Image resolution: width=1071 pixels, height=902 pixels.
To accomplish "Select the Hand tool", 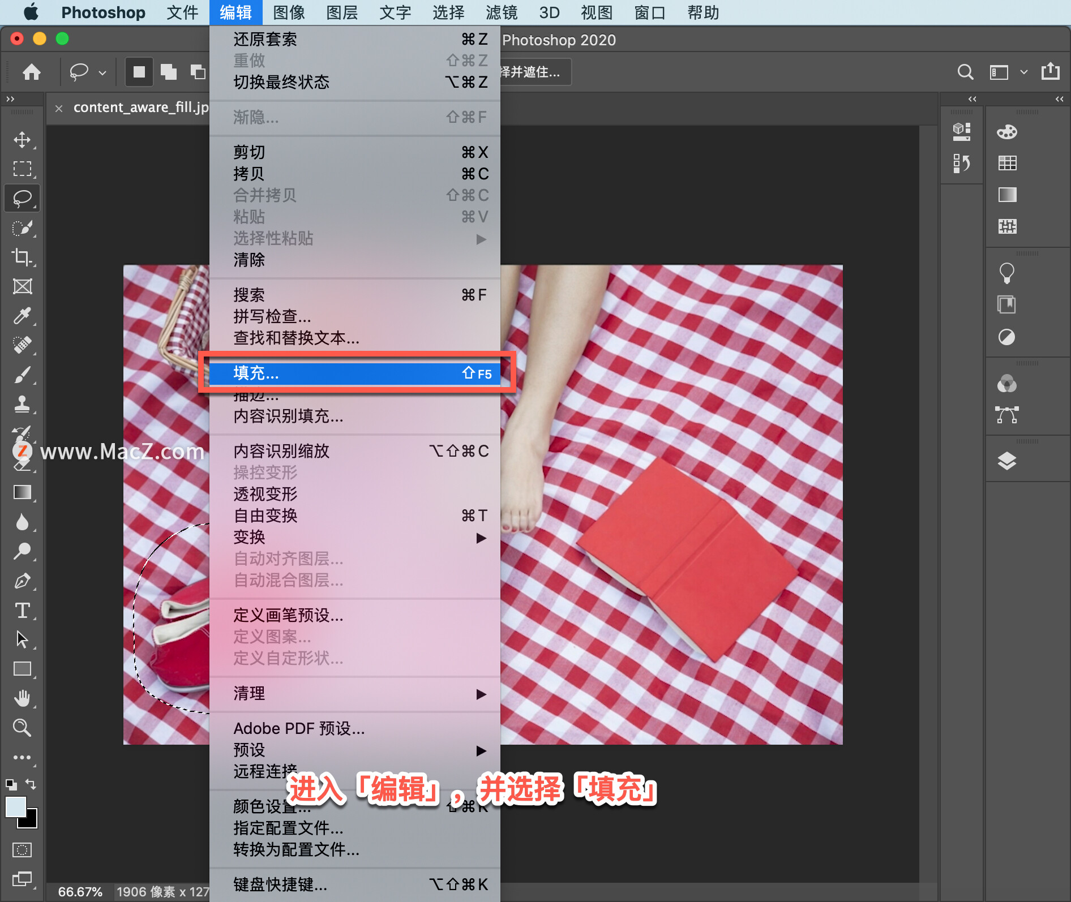I will click(22, 698).
